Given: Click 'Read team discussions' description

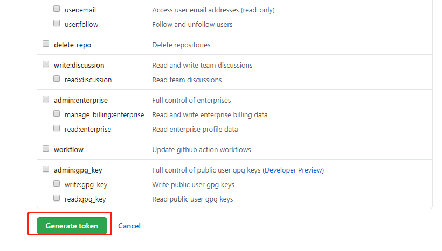Looking at the screenshot, I should pos(187,80).
